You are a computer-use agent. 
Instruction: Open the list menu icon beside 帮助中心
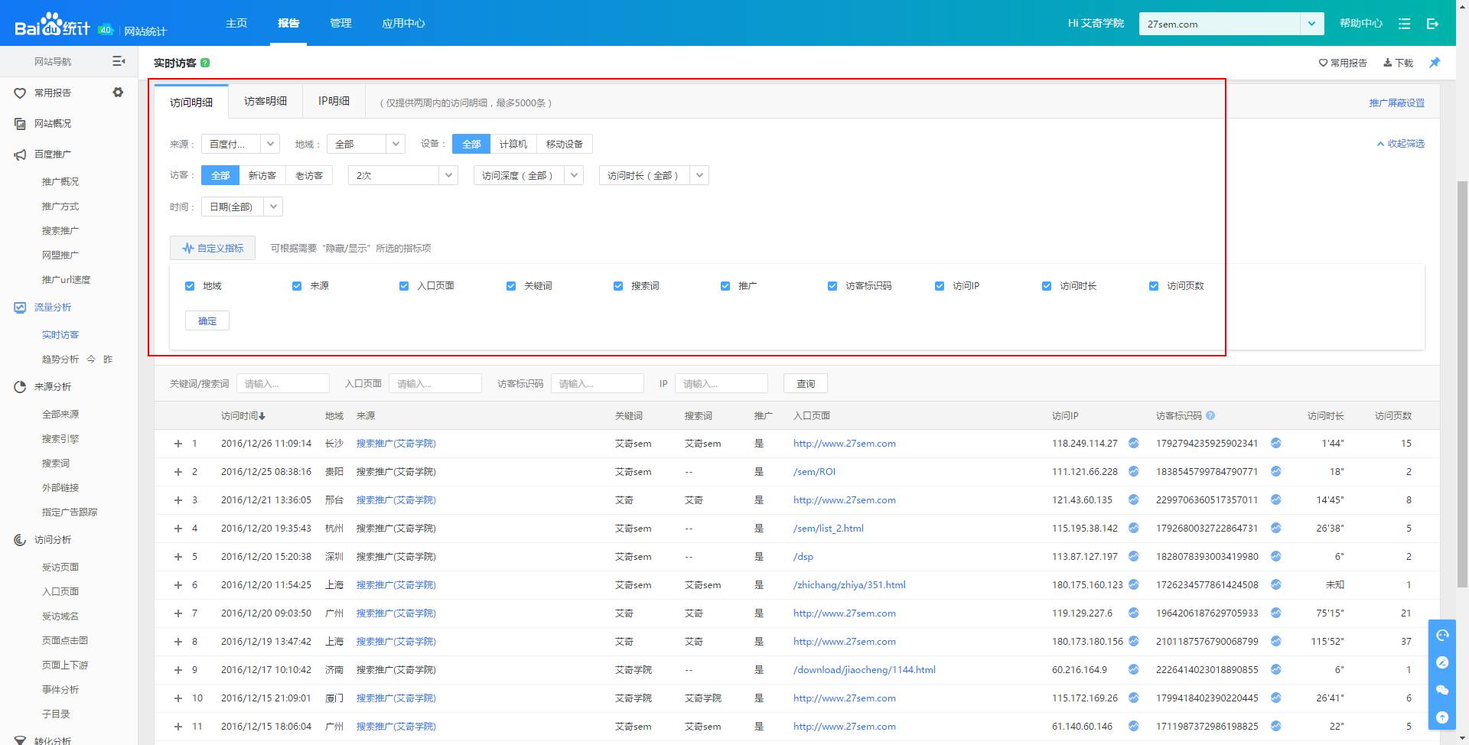[1404, 24]
